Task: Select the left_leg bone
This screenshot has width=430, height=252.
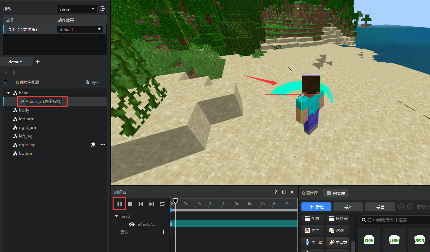Action: [x=26, y=136]
